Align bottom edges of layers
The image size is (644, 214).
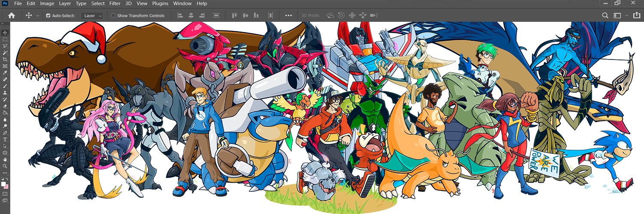click(256, 15)
